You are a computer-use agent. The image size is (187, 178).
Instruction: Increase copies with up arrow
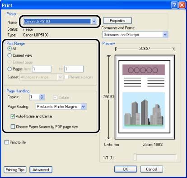click(42, 96)
